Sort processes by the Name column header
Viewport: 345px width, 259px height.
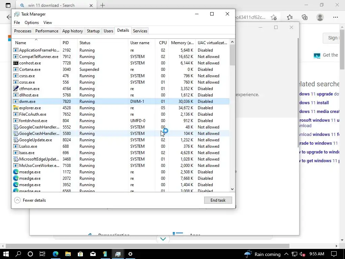(x=36, y=43)
